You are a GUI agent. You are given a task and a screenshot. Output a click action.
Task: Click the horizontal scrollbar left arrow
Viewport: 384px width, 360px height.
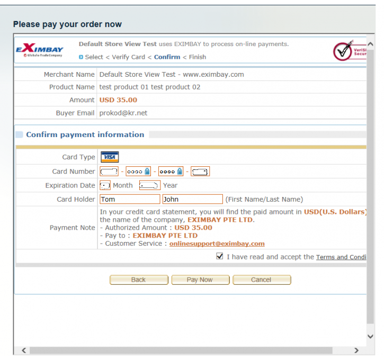[24, 350]
